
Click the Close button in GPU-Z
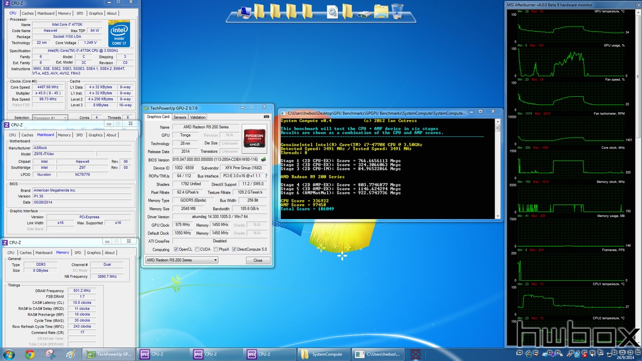[258, 260]
